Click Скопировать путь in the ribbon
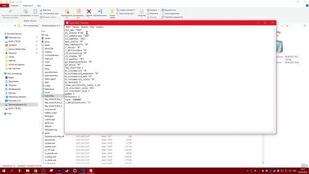Viewport: 309px width, 174px height. (x=49, y=14)
